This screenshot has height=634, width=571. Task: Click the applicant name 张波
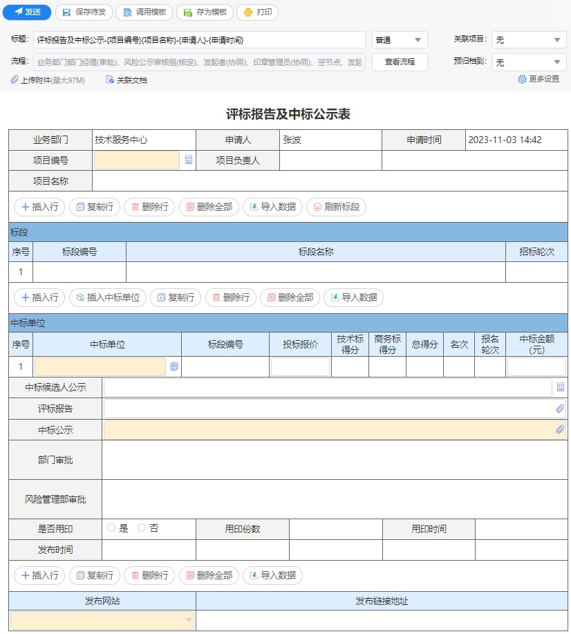[292, 140]
